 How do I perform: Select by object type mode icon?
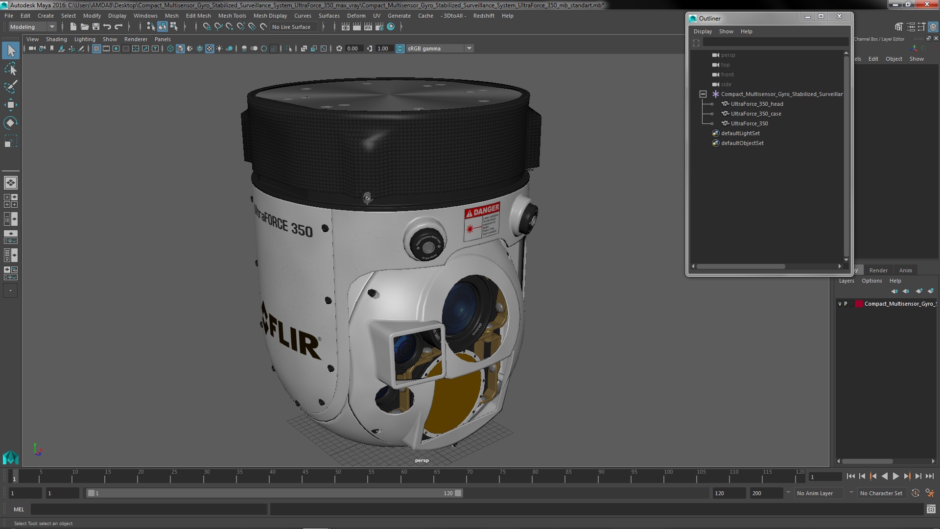(x=162, y=27)
